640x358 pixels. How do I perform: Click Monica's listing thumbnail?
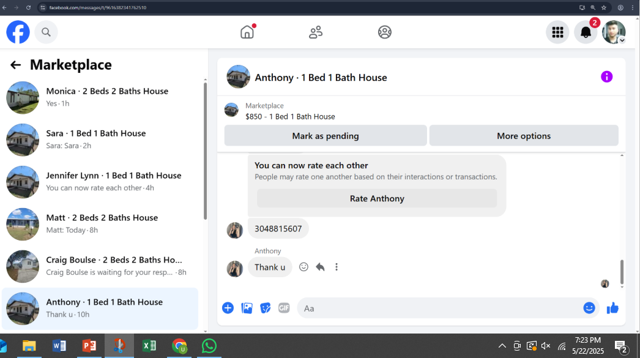click(23, 97)
